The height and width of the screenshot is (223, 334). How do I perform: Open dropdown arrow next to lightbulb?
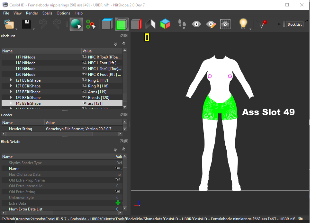[x=250, y=29]
